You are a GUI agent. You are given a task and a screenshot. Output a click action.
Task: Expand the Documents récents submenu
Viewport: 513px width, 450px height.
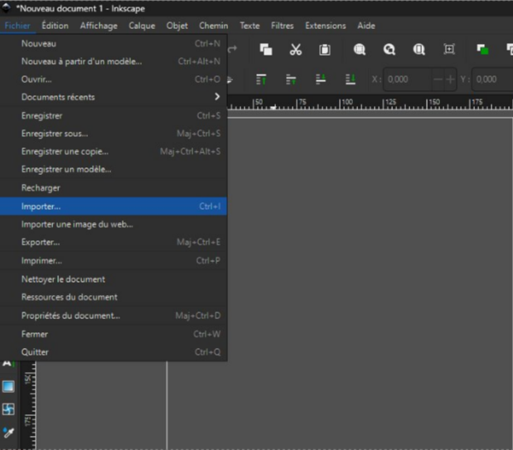click(x=114, y=97)
